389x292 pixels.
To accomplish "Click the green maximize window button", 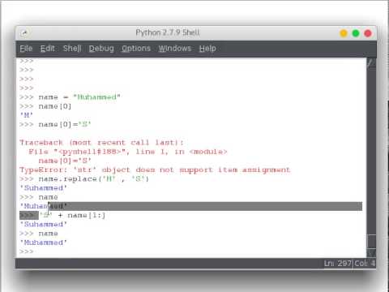I will point(356,33).
